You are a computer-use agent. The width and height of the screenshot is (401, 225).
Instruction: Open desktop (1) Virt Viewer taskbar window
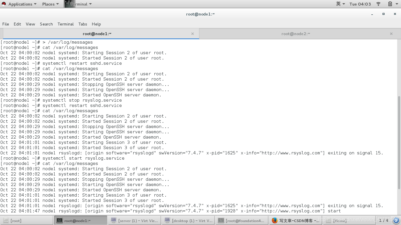coord(188,221)
